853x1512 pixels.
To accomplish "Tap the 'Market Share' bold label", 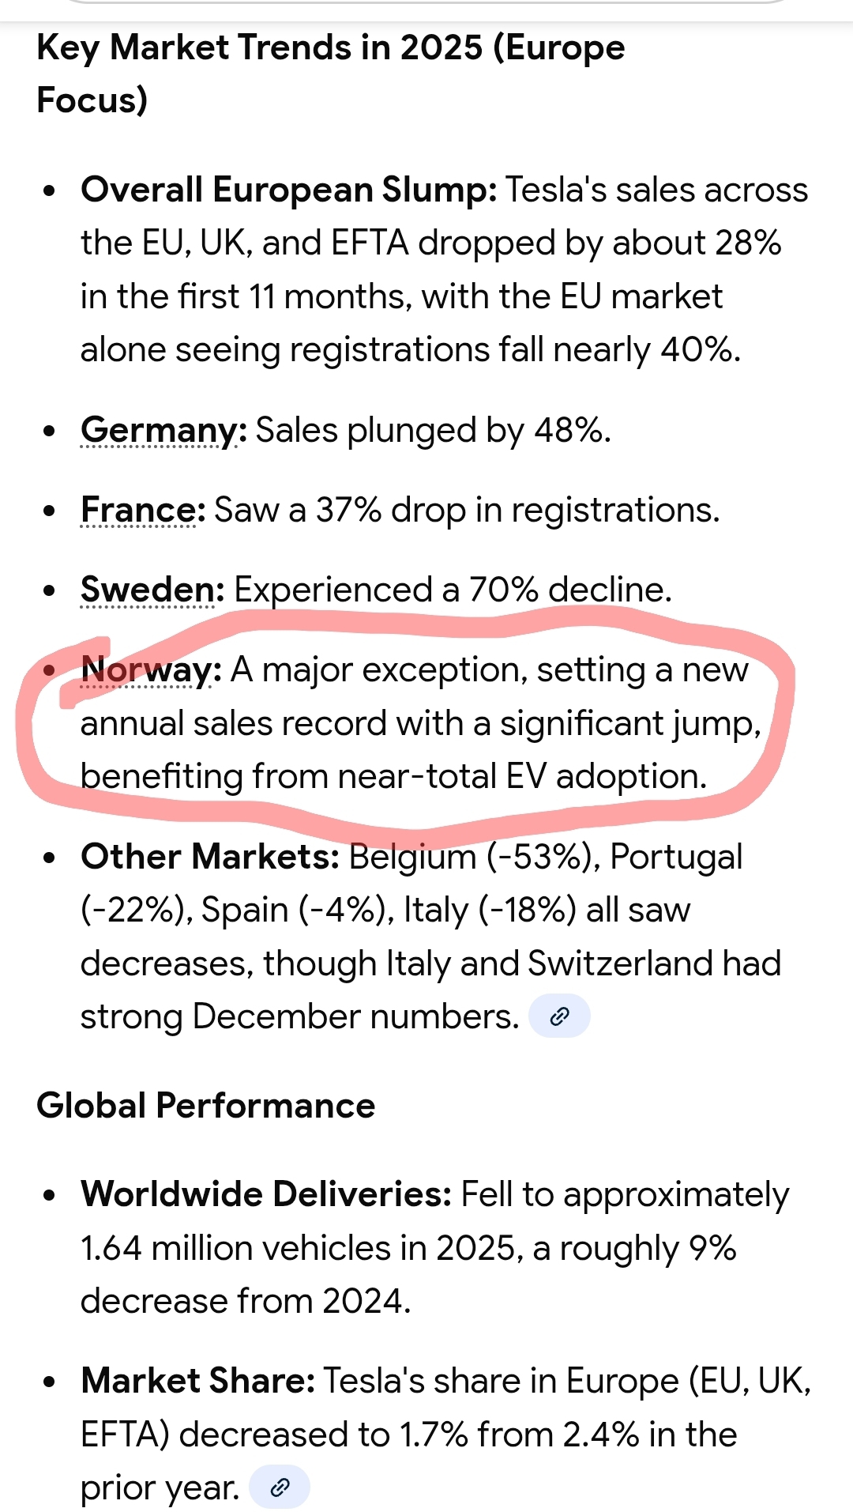I will coord(198,1381).
